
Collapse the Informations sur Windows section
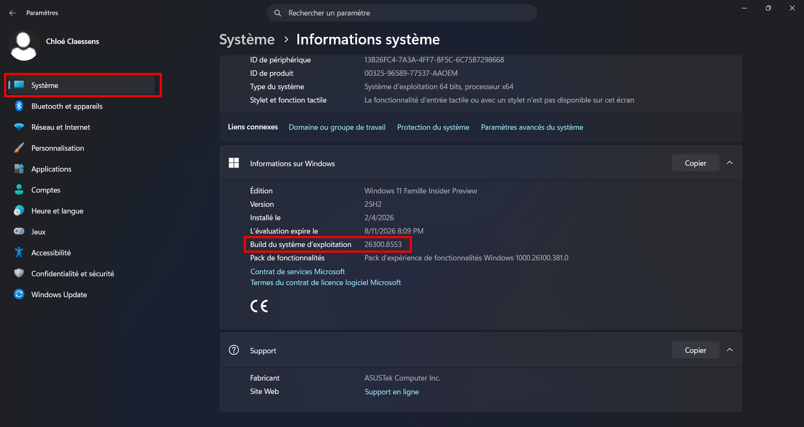coord(729,163)
